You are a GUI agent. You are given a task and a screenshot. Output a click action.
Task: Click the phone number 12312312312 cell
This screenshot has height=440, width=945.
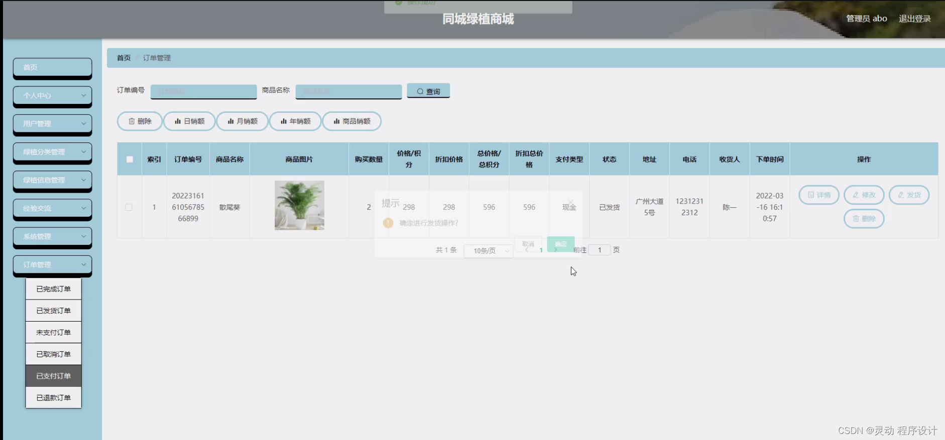pyautogui.click(x=689, y=207)
